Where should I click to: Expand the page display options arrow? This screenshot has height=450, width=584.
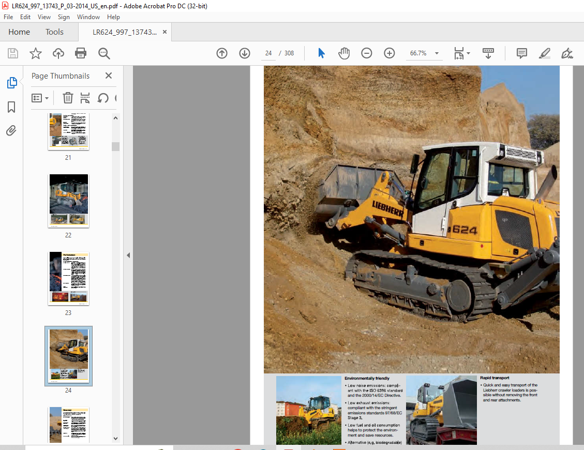tap(469, 53)
